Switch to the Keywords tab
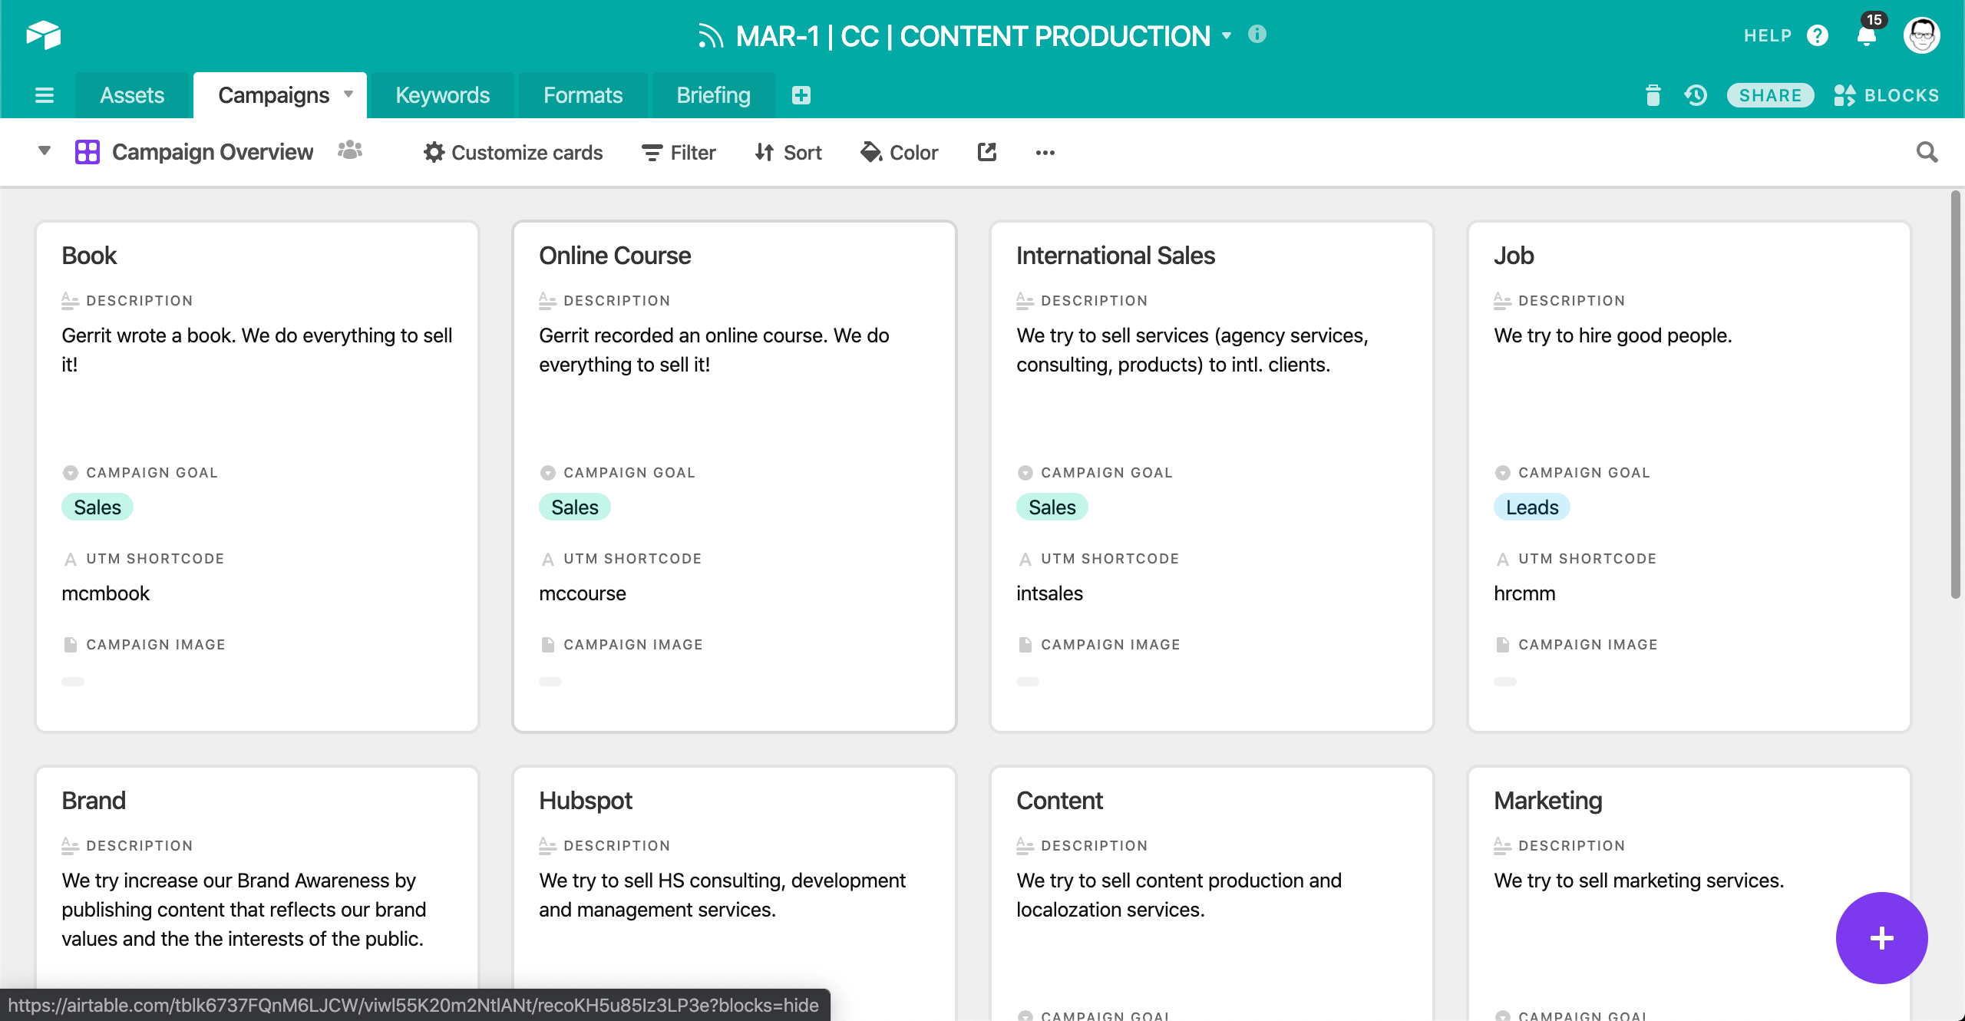The image size is (1965, 1021). coord(441,94)
